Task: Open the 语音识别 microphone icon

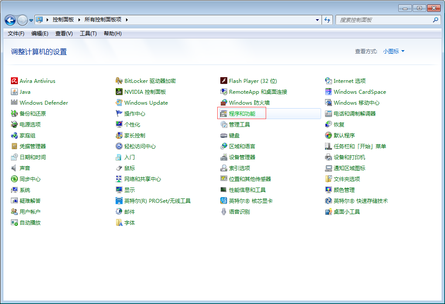Action: pyautogui.click(x=224, y=212)
